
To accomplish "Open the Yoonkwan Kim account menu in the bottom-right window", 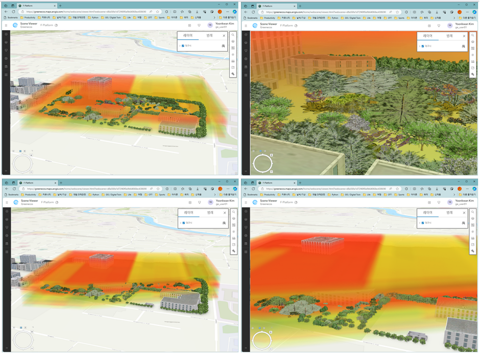I will [x=462, y=202].
